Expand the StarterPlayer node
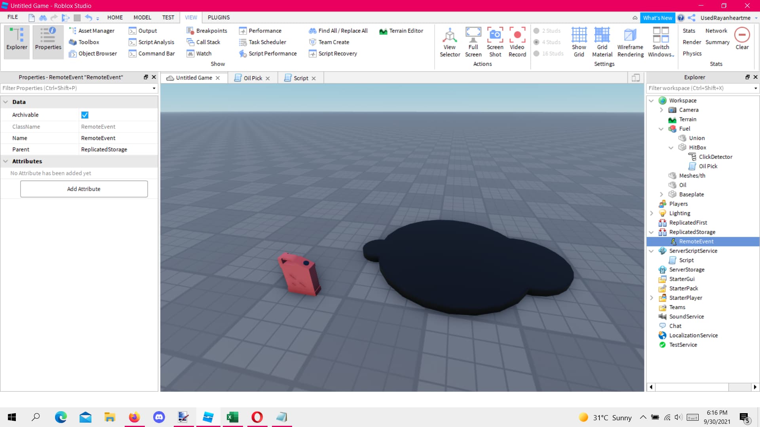760x427 pixels. coord(651,298)
